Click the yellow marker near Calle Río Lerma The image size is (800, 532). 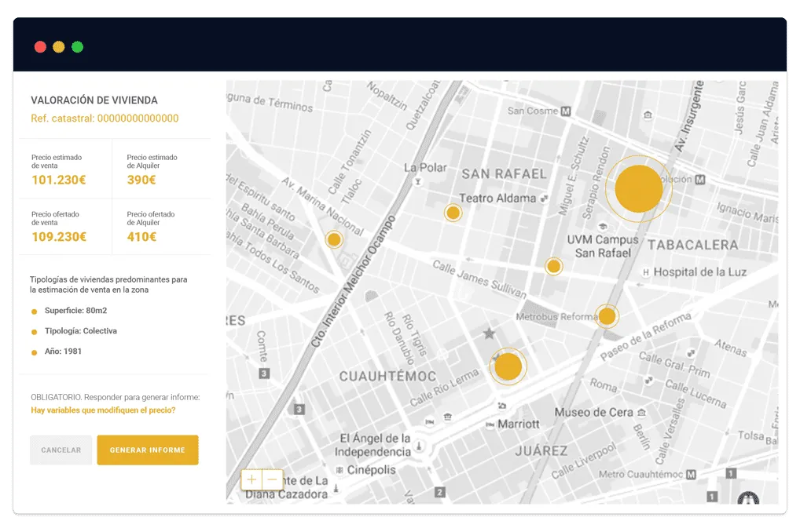(x=508, y=366)
